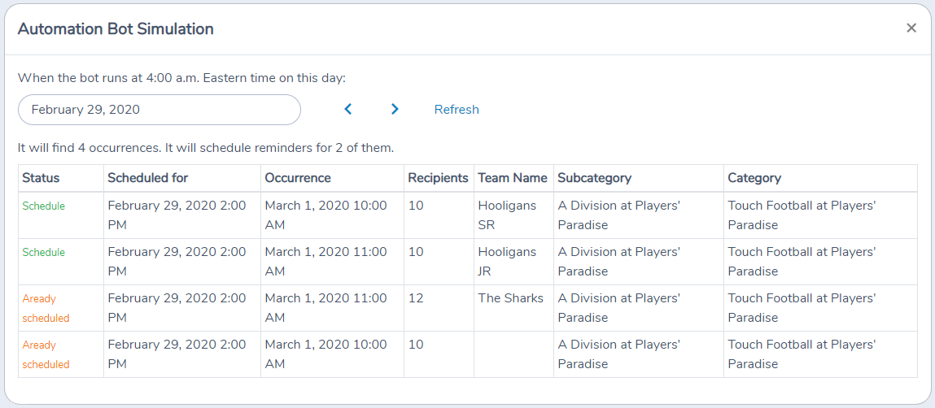Image resolution: width=935 pixels, height=408 pixels.
Task: Click the Refresh link
Action: 457,110
